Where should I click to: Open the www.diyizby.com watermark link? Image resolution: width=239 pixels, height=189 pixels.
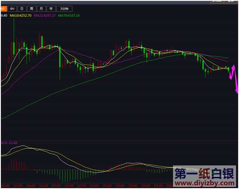(205, 183)
